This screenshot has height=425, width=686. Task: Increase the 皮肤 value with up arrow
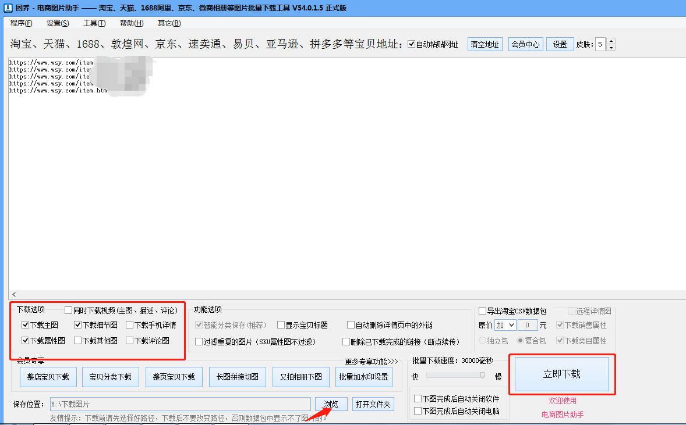point(611,41)
